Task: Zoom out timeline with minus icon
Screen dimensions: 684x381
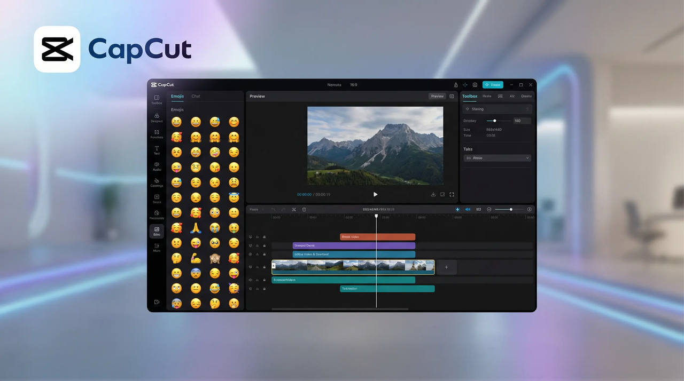Action: 489,210
